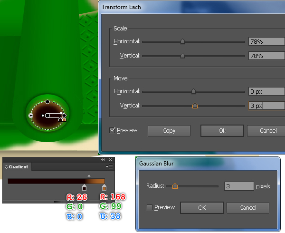Click the Gaussian Blur Radius slider handle
The width and height of the screenshot is (285, 233).
(175, 186)
